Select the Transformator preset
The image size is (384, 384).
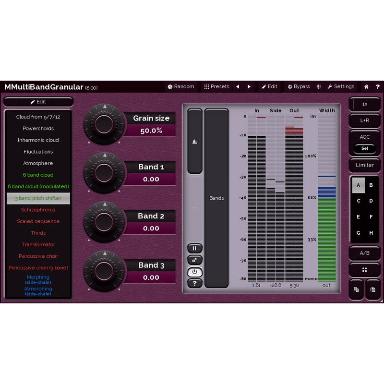38,245
